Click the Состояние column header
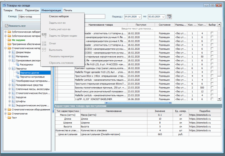This screenshot has width=225, height=156. [x=164, y=24]
